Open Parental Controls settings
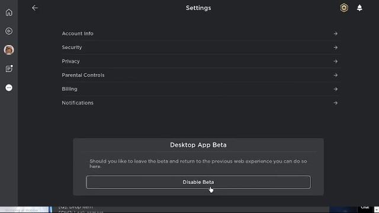Screen dimensions: 379x213 point(201,75)
